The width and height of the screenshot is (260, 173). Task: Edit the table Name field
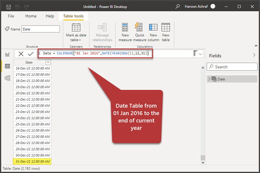tap(41, 29)
